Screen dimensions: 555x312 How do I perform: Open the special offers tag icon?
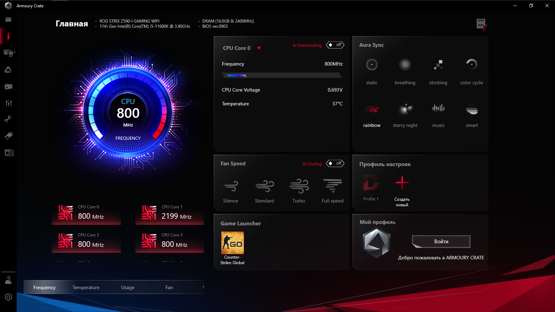[8, 136]
